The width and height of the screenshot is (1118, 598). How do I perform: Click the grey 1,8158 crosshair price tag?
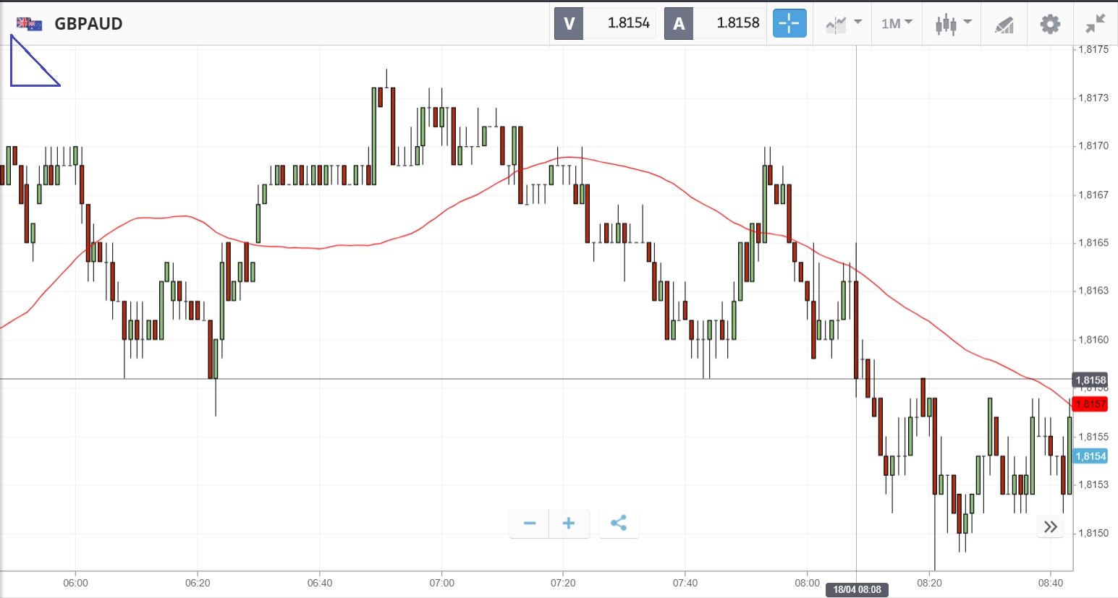1090,380
